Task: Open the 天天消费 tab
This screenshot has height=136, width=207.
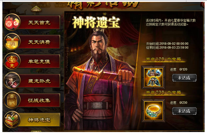Action: pyautogui.click(x=39, y=42)
